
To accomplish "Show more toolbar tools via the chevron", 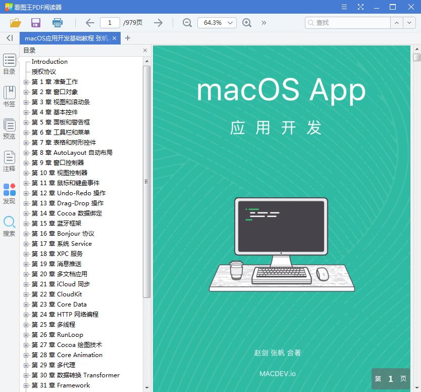I will pyautogui.click(x=262, y=23).
